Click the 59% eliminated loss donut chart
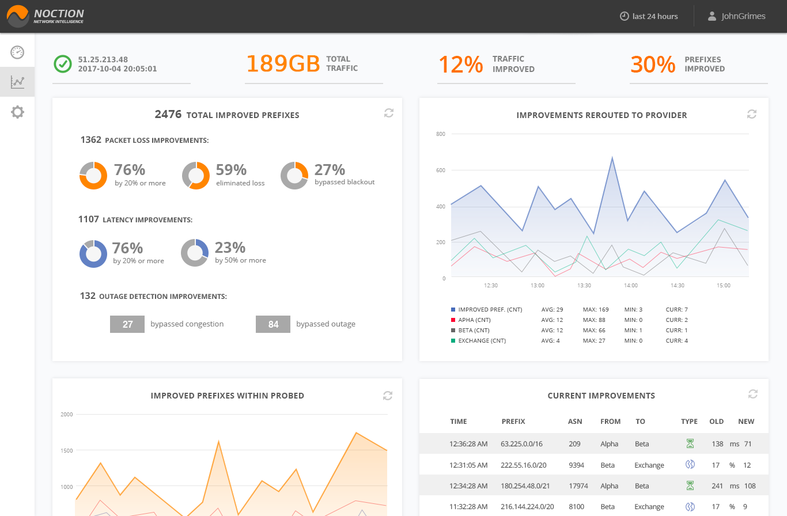 tap(196, 176)
